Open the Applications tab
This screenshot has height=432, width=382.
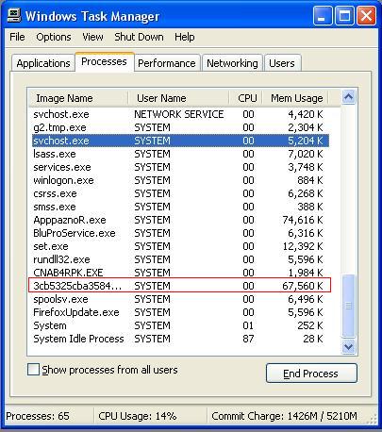click(x=43, y=63)
